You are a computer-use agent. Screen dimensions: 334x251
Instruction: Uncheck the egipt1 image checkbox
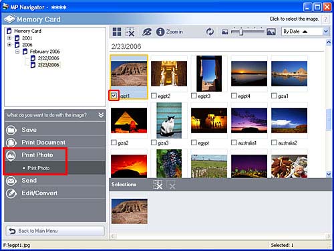click(114, 96)
